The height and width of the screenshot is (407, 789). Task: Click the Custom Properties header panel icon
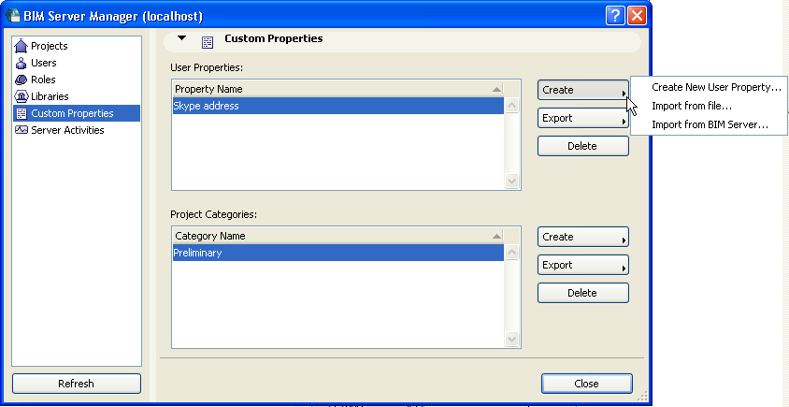[x=208, y=40]
